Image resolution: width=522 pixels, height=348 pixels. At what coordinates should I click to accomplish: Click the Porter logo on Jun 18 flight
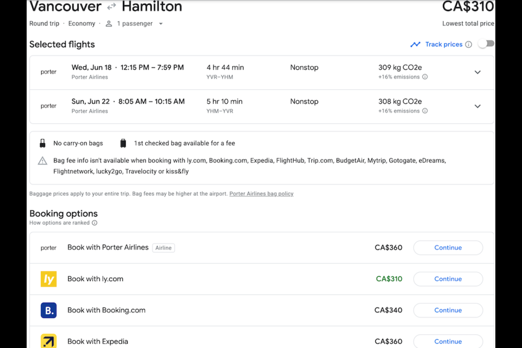click(48, 72)
